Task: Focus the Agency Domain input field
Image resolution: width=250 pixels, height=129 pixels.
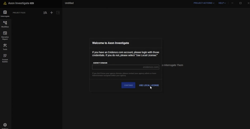Action: tap(125, 67)
